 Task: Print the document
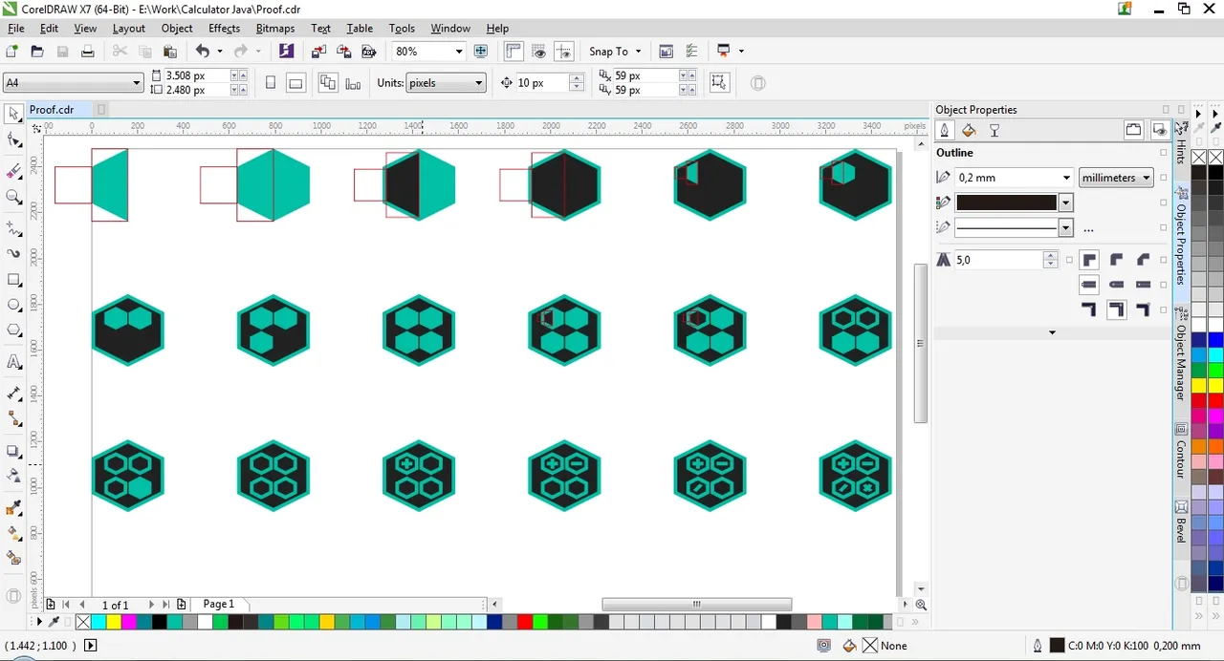[88, 52]
